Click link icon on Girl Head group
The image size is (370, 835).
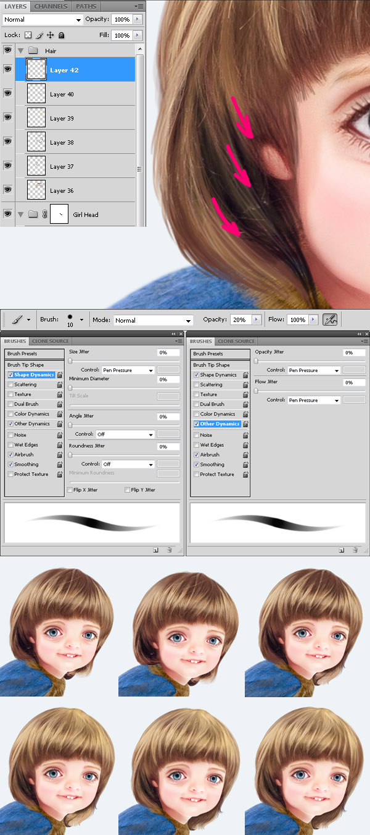pos(44,214)
